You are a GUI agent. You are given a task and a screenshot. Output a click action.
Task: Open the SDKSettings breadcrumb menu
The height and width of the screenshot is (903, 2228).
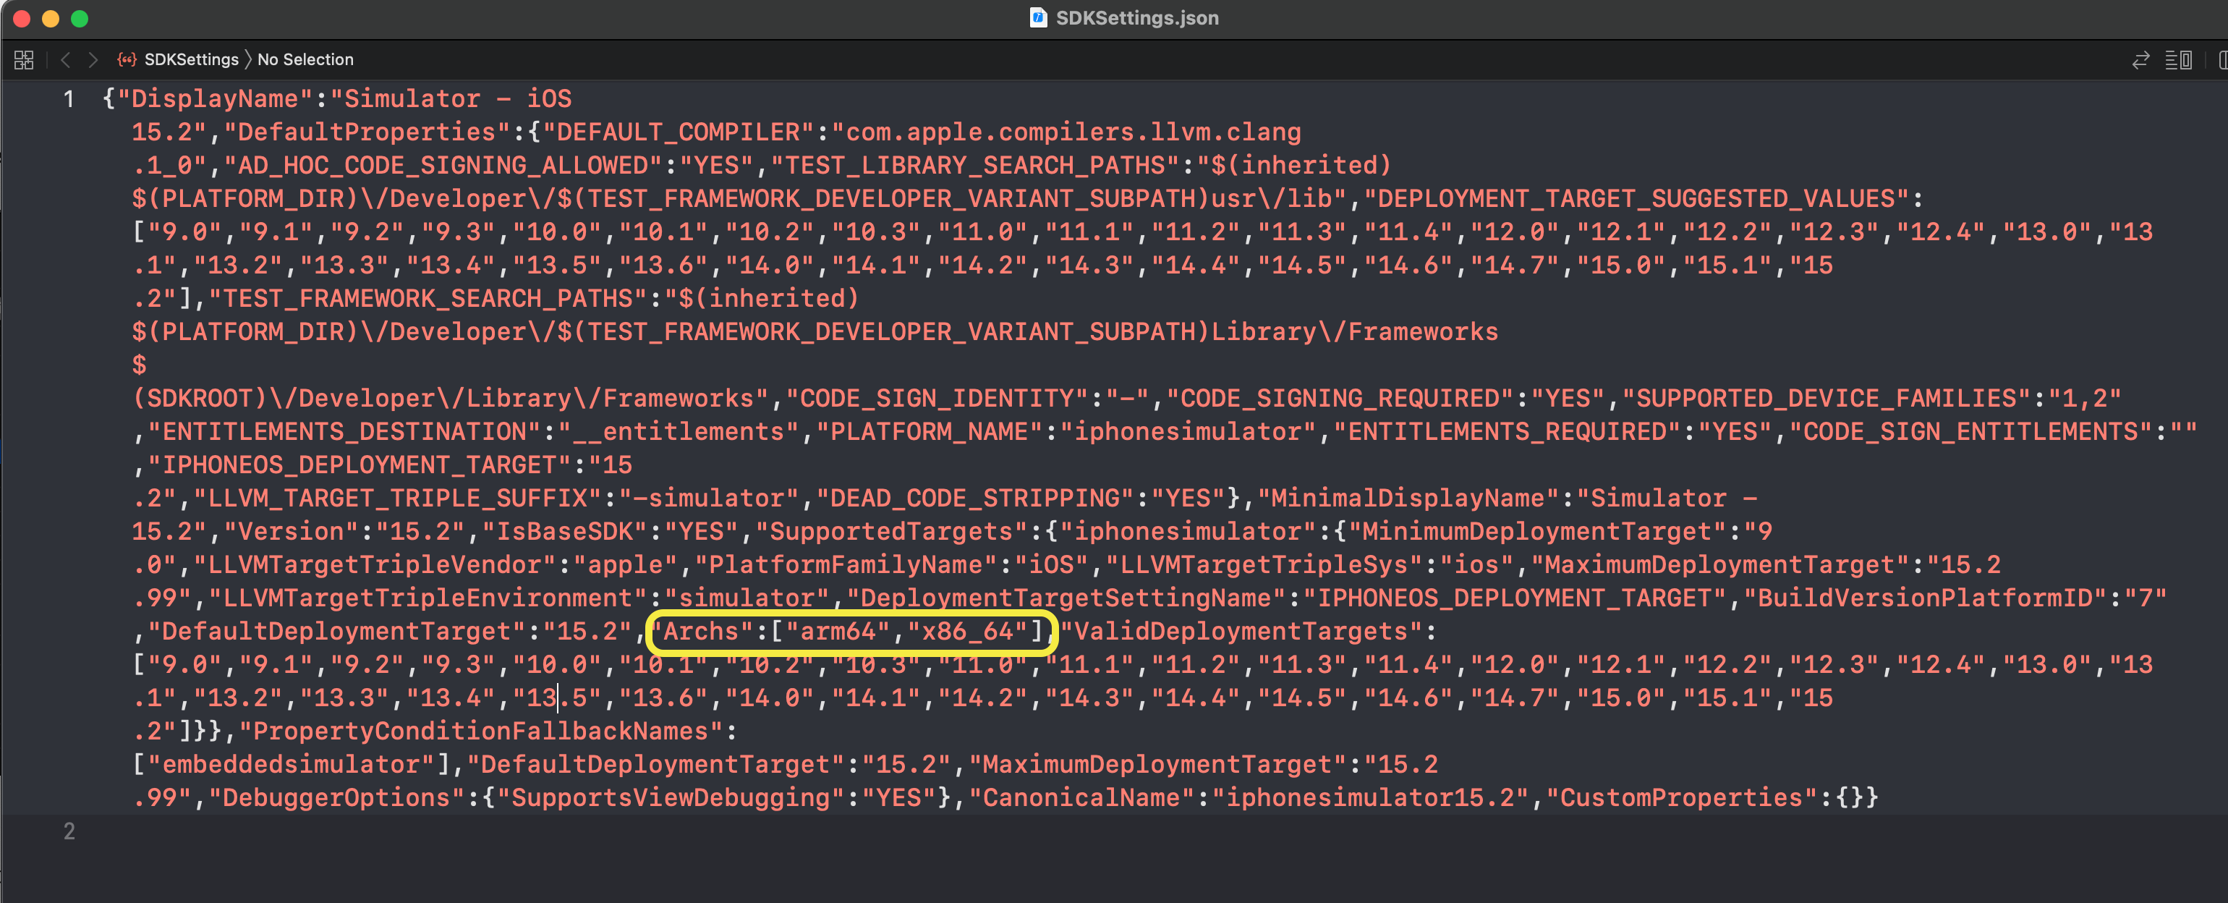point(190,59)
